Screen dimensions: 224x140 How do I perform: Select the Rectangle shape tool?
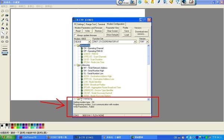[3, 37]
